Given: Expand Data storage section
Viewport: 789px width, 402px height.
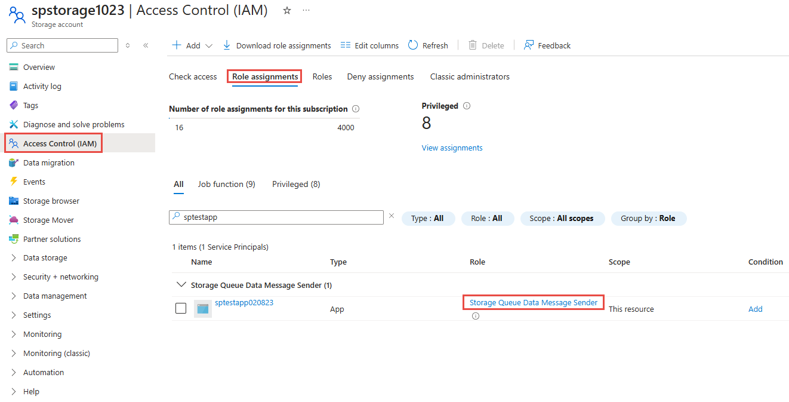Looking at the screenshot, I should click(x=14, y=258).
